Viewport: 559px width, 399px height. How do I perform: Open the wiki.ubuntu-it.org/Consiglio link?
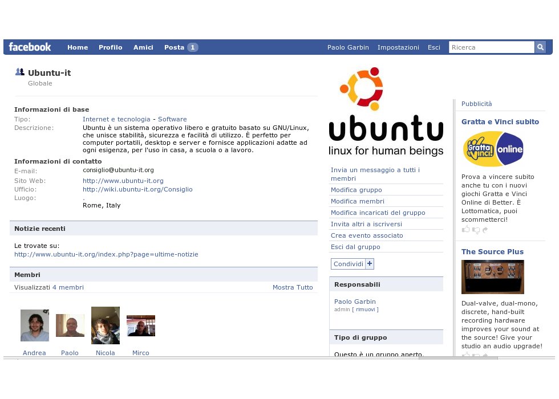click(x=137, y=189)
